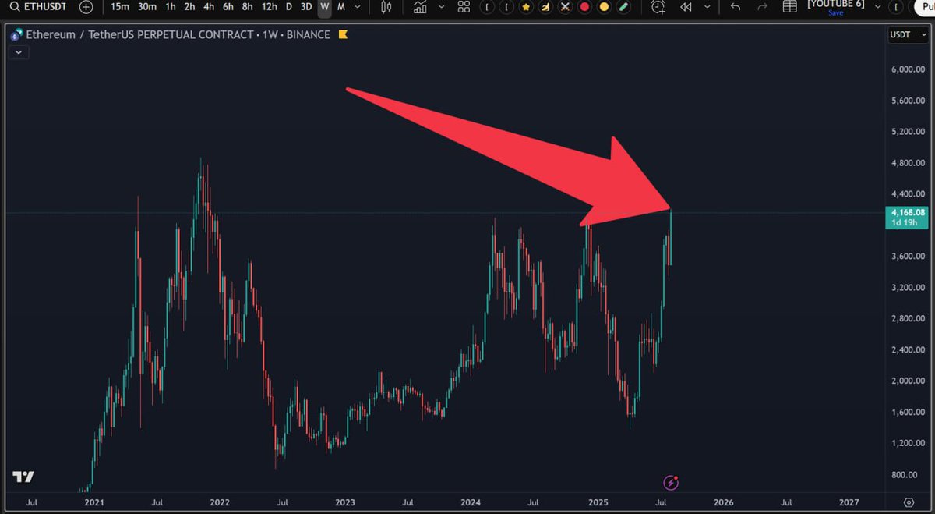
Task: Collapse the chart legend with the chevron
Action: [x=19, y=51]
